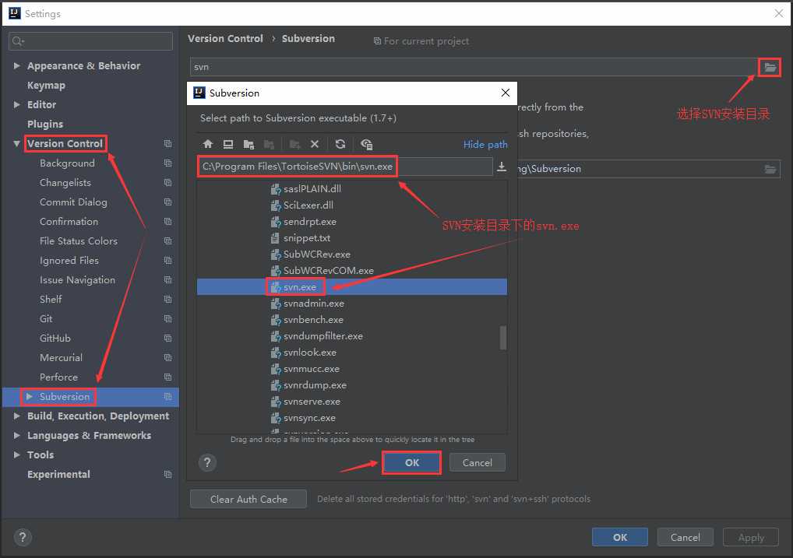The image size is (793, 558).
Task: Select Perforce settings item
Action: (x=58, y=377)
